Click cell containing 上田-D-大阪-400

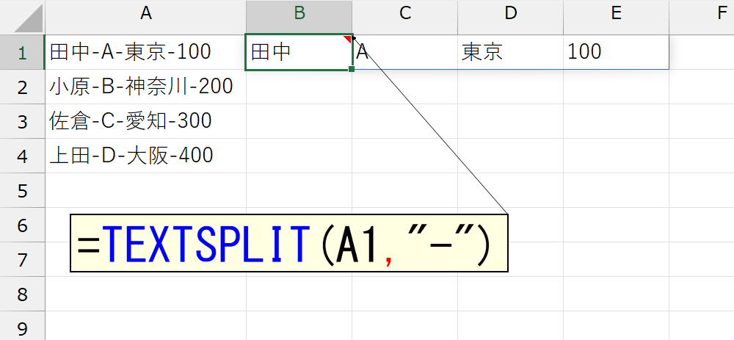[x=146, y=156]
